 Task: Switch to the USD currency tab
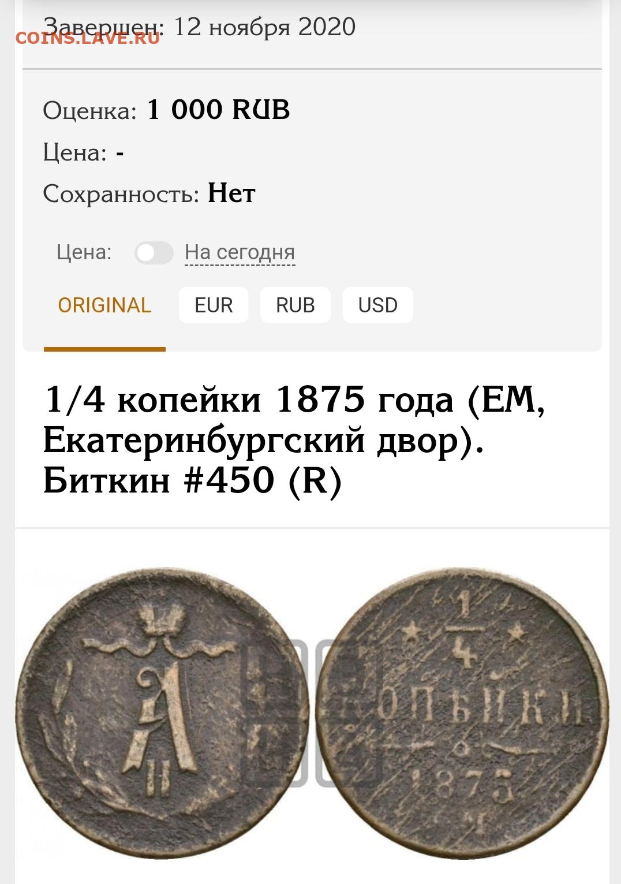(x=378, y=305)
